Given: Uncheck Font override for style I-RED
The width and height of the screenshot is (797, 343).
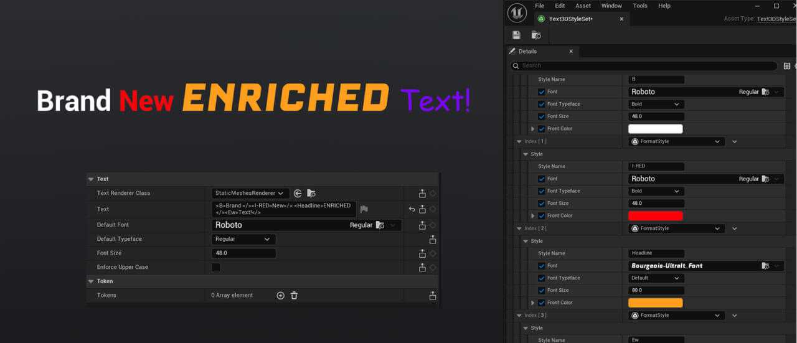Looking at the screenshot, I should pyautogui.click(x=541, y=179).
